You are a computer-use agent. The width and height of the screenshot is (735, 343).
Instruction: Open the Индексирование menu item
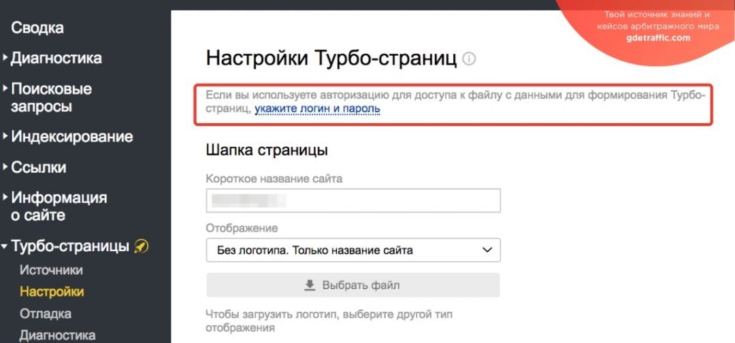[72, 137]
